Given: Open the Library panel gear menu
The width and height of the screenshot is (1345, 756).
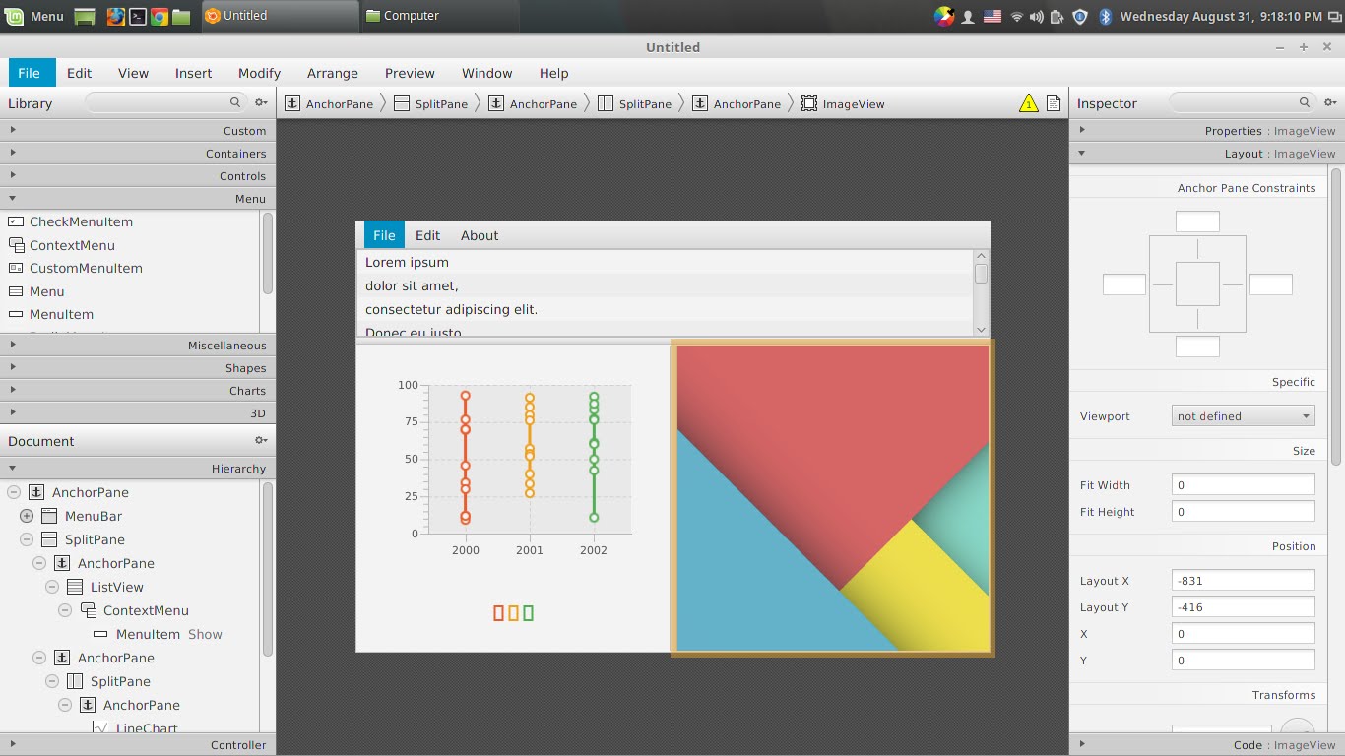Looking at the screenshot, I should click(x=259, y=102).
